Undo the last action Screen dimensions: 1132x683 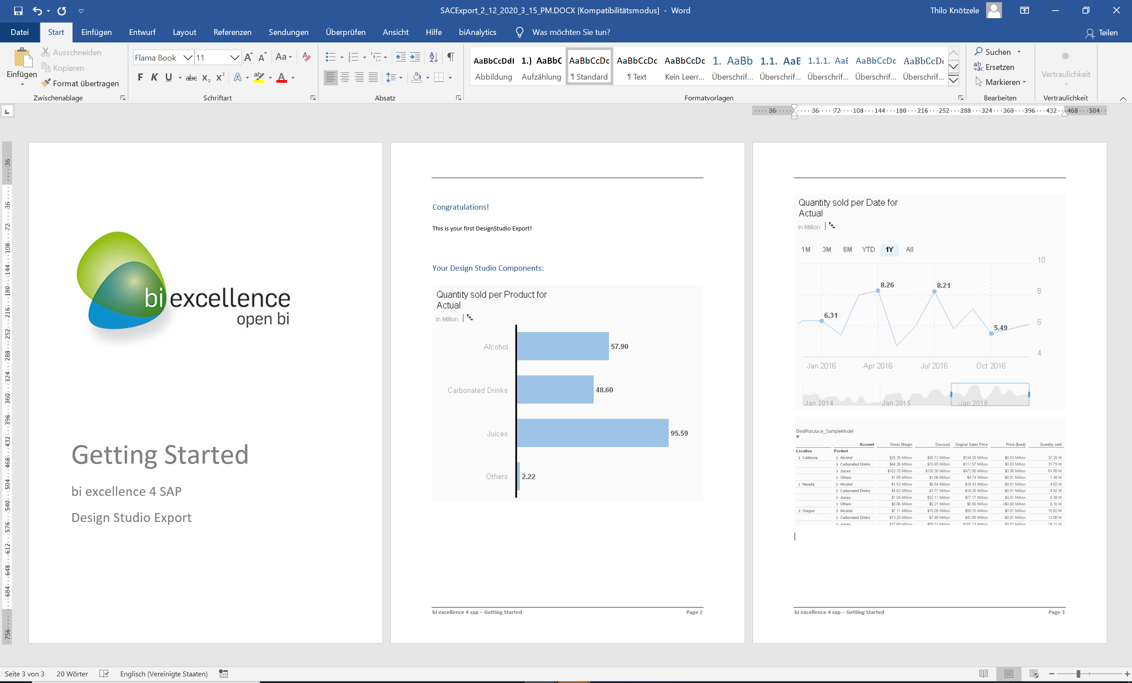coord(37,11)
